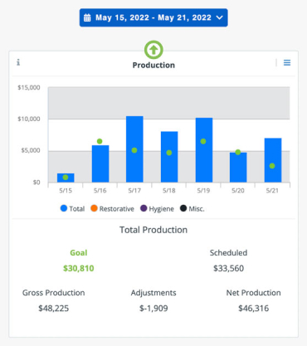Click the 5/15 x-axis label
Image resolution: width=307 pixels, height=346 pixels.
[66, 191]
